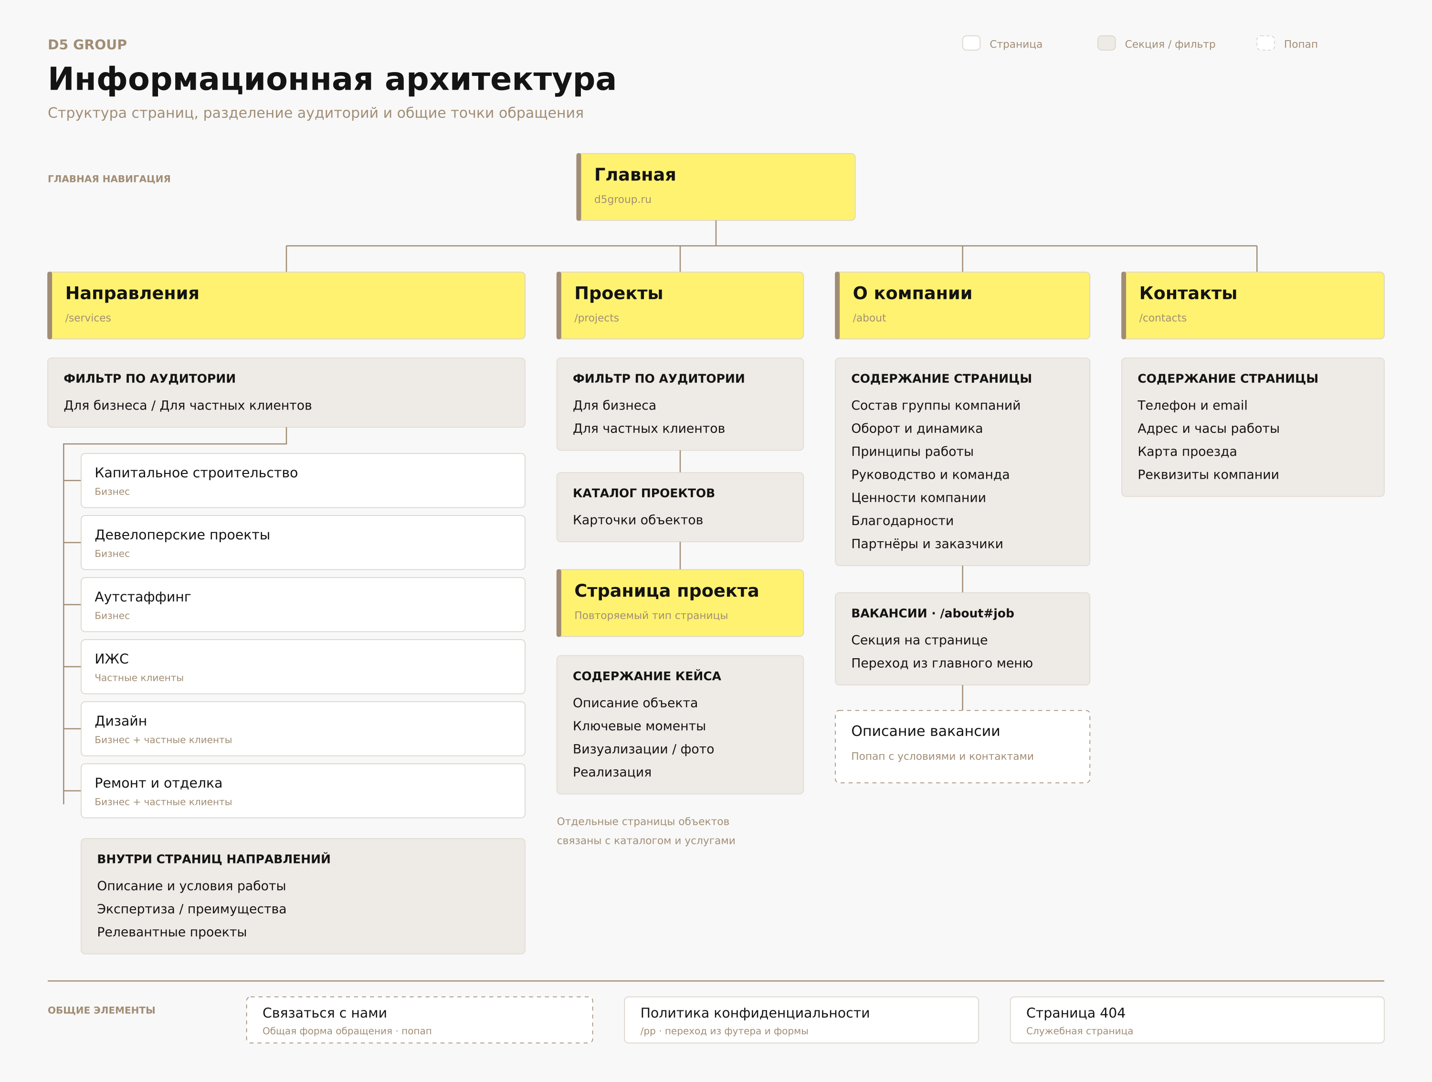Click 'Благодарности' line
Image resolution: width=1432 pixels, height=1082 pixels.
(903, 521)
